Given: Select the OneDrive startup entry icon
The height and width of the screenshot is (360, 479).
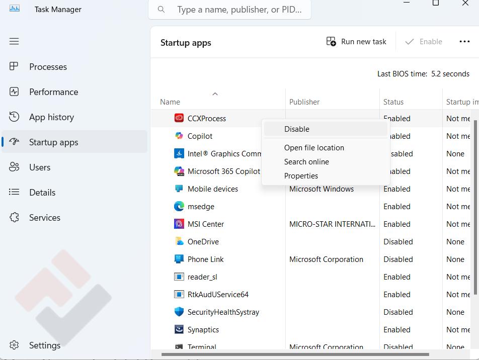Looking at the screenshot, I should 179,241.
